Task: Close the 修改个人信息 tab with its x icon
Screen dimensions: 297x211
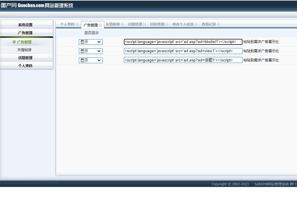Action: 196,24
